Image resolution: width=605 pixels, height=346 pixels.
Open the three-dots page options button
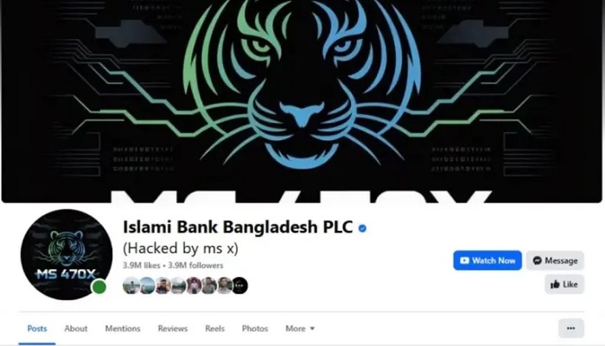pyautogui.click(x=571, y=328)
